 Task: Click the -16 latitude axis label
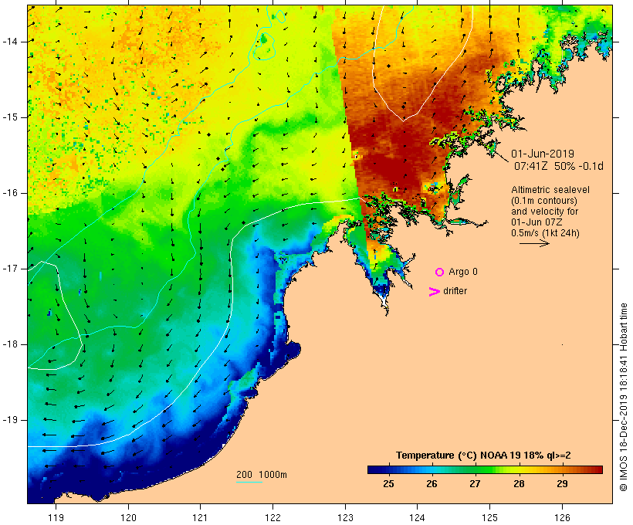click(x=10, y=193)
